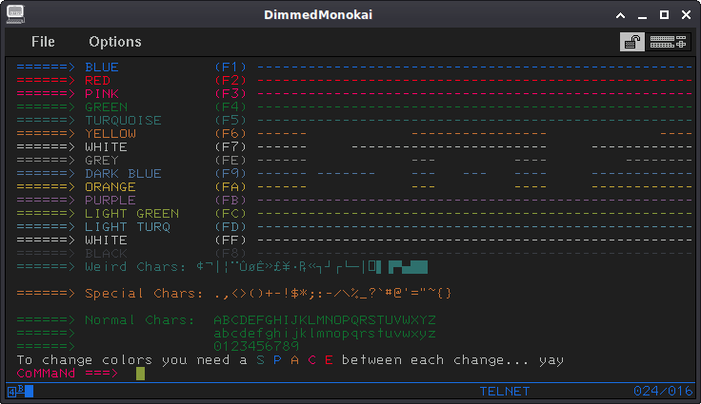Screen dimensions: 701x404
Task: Maximize the DimmedMonokai window
Action: tap(665, 14)
